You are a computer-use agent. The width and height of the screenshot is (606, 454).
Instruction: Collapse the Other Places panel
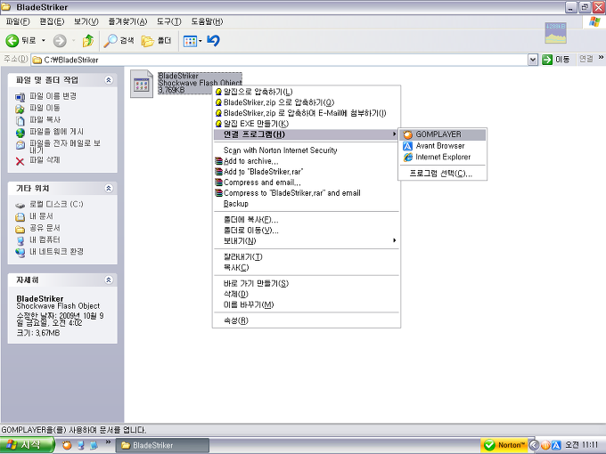tap(109, 188)
